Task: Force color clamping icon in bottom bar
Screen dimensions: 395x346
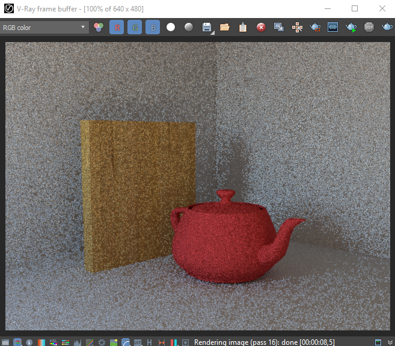Action: point(17,342)
